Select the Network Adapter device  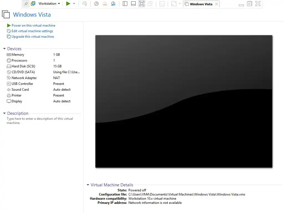pos(44,78)
